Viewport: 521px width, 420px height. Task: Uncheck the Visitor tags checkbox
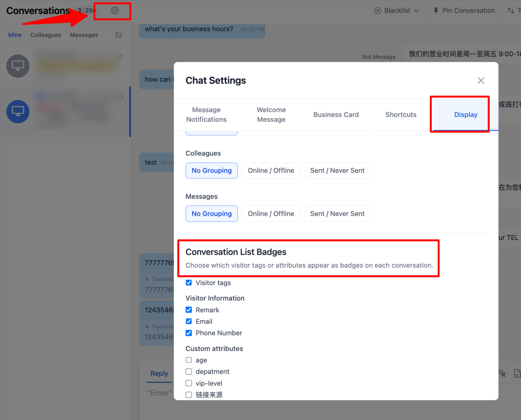pos(189,283)
